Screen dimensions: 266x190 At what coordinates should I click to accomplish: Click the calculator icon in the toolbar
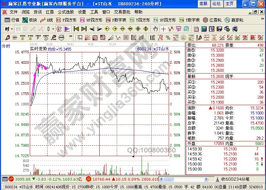pyautogui.click(x=204, y=29)
